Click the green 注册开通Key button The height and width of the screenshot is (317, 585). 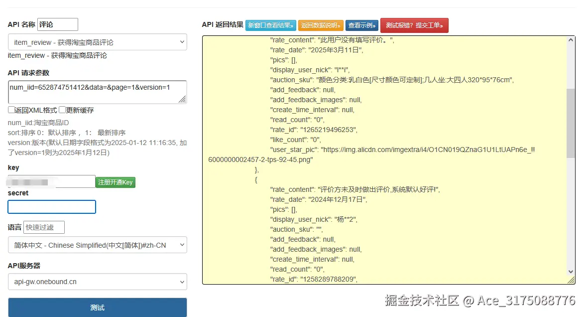click(115, 182)
